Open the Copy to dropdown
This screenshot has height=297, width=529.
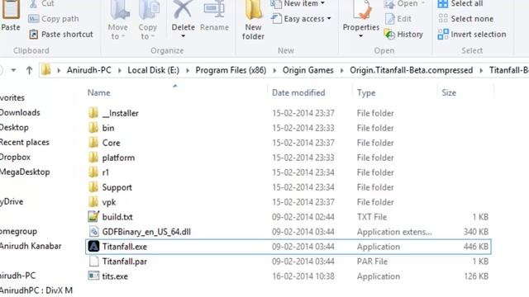pos(148,20)
